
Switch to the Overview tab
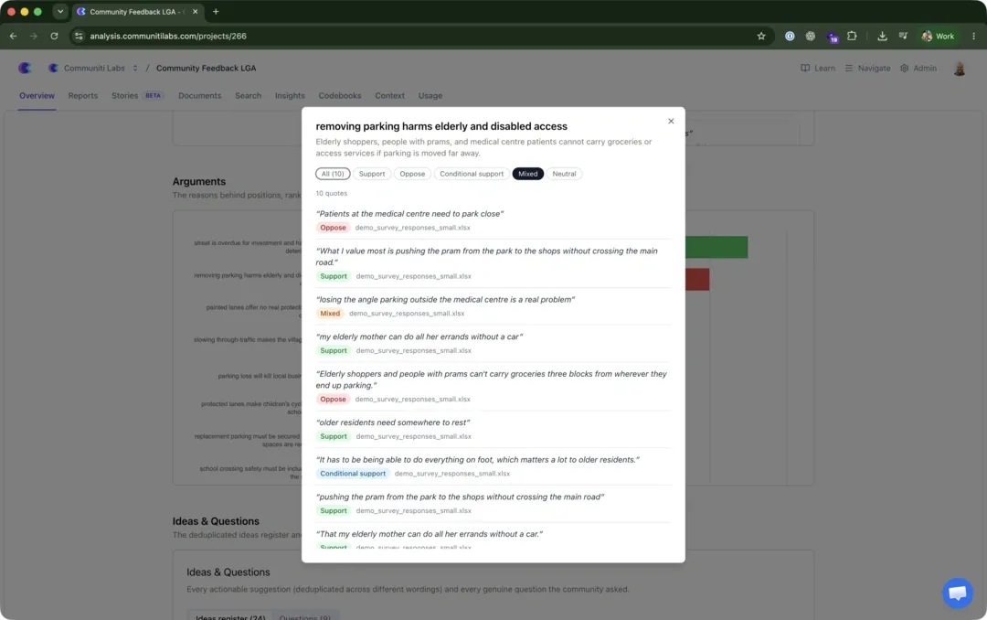tap(37, 96)
